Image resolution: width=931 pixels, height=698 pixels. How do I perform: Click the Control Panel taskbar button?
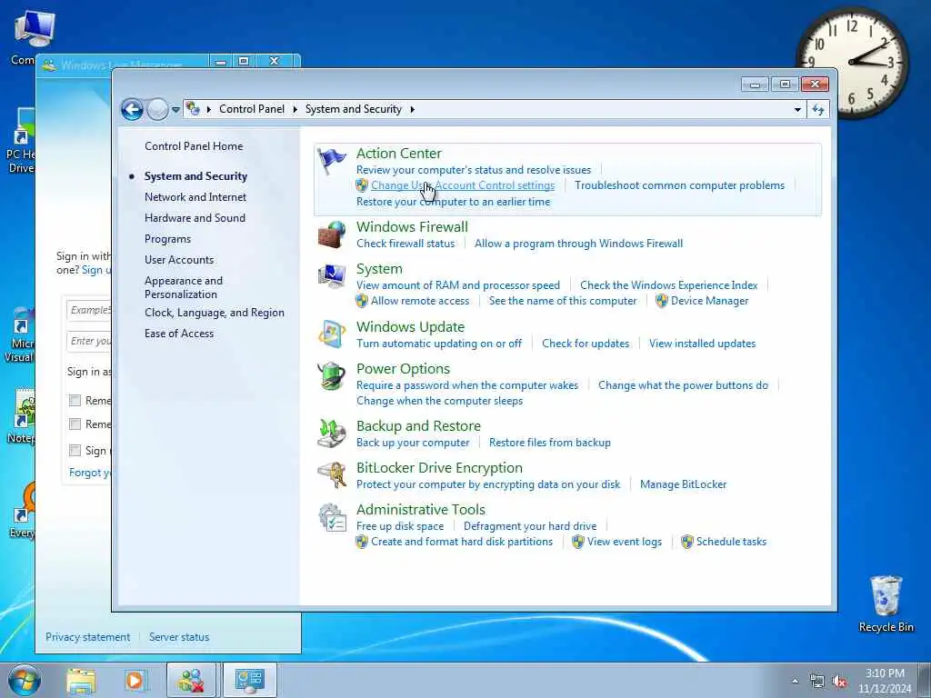point(249,680)
